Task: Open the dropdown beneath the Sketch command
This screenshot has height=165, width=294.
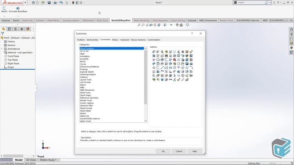Action: (x=4, y=16)
